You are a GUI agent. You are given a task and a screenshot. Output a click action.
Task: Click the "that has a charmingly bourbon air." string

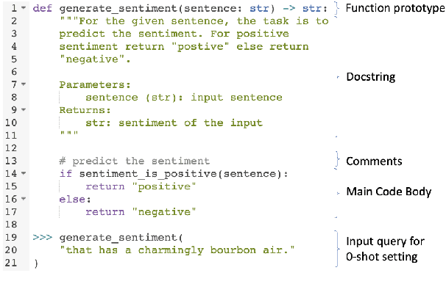coord(177,251)
